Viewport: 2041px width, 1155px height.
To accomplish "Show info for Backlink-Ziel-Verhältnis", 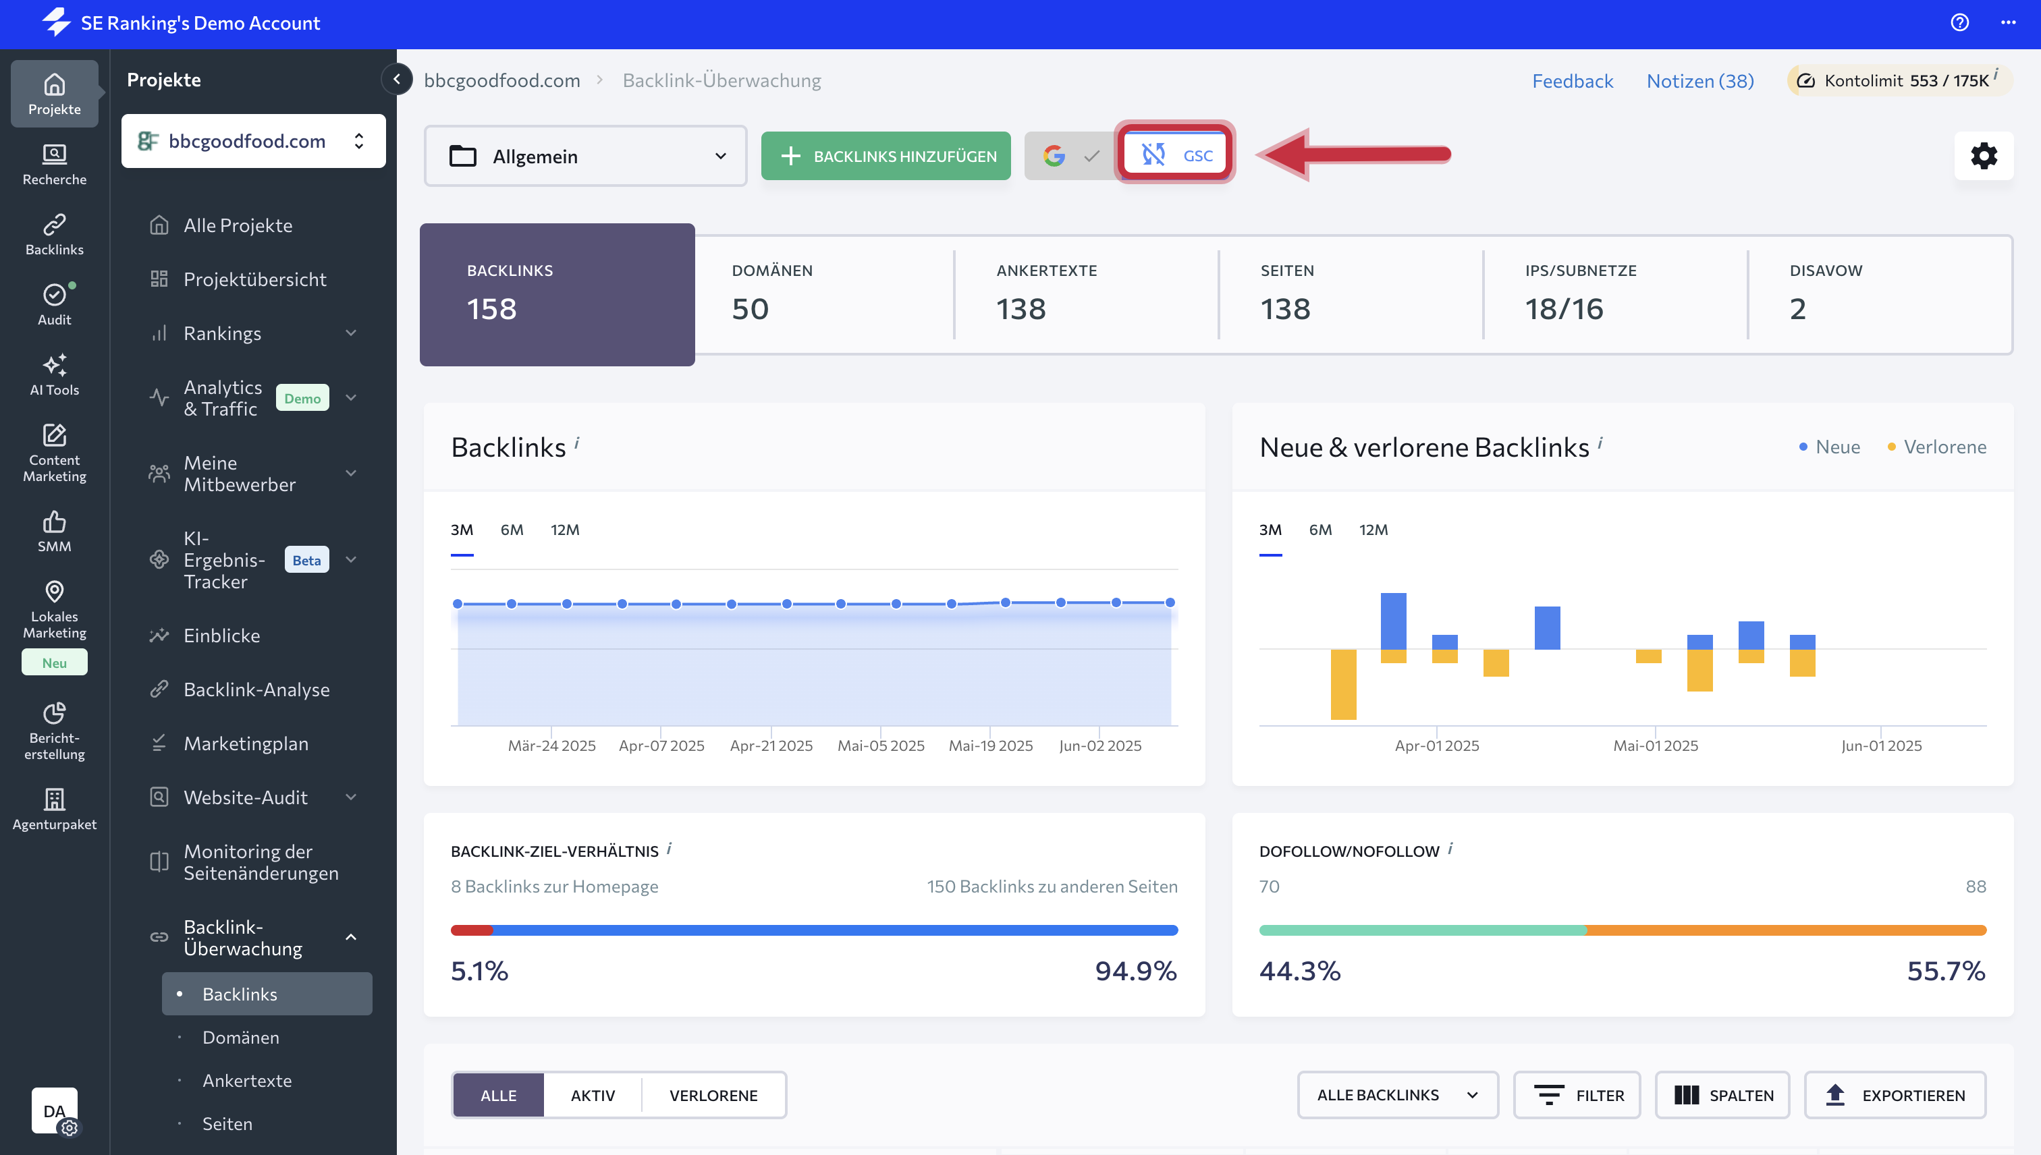I will point(669,848).
